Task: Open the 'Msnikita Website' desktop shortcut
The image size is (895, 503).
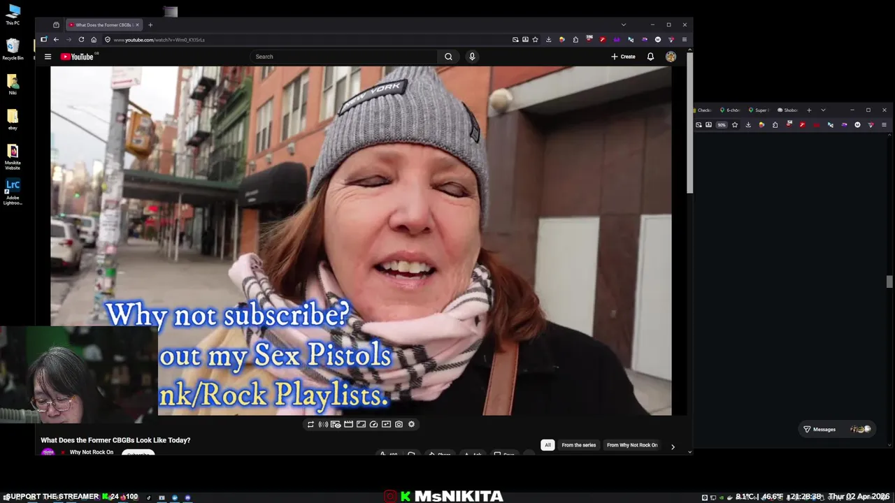Action: (x=13, y=156)
